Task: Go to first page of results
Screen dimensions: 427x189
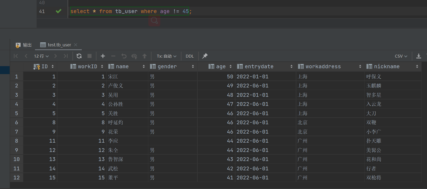Action: tap(16, 56)
